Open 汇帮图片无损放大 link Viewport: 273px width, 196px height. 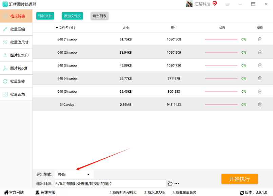[x=123, y=192]
